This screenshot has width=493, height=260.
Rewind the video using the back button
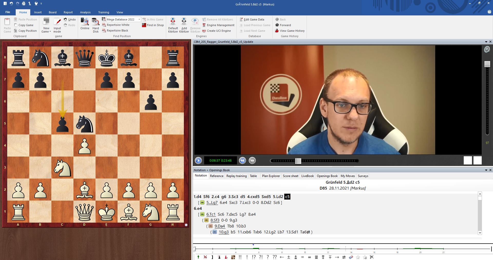pos(242,161)
